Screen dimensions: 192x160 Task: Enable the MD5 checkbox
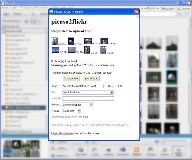pyautogui.click(x=106, y=86)
